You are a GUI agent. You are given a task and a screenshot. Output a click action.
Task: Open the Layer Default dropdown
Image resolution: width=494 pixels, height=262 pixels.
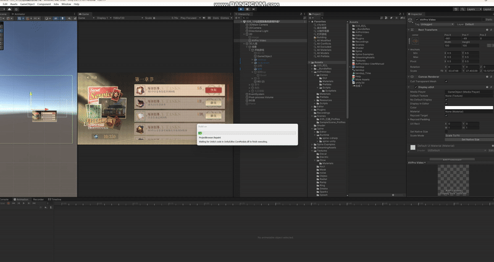(x=479, y=24)
